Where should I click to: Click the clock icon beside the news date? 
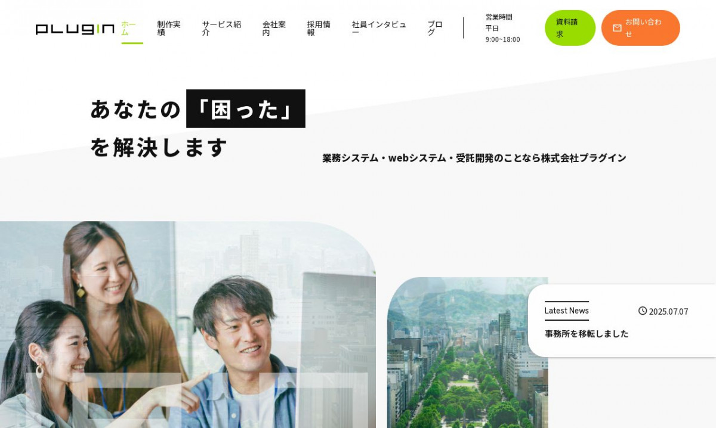642,311
